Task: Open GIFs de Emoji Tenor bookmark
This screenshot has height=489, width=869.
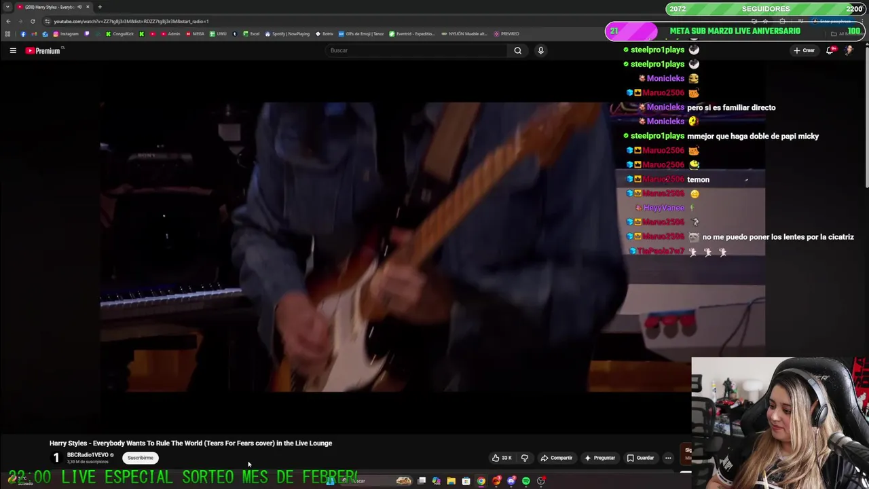Action: pos(362,34)
